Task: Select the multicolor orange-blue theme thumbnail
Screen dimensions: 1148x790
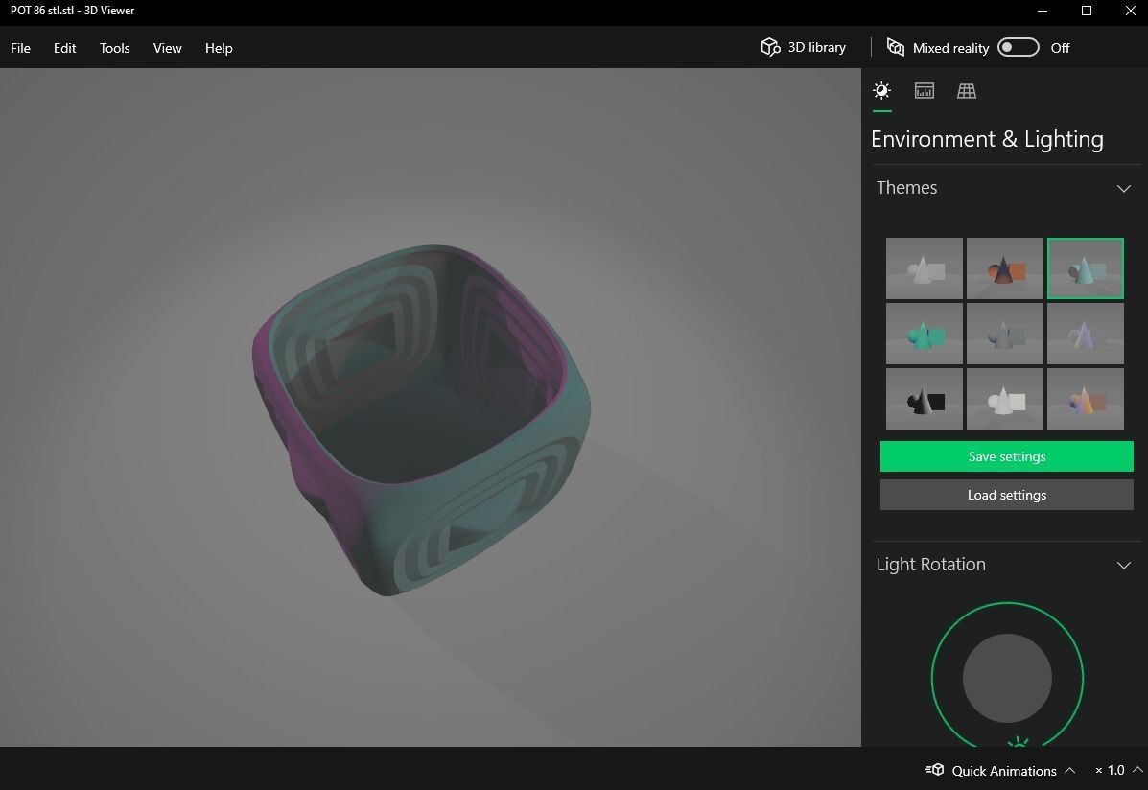Action: point(1085,399)
